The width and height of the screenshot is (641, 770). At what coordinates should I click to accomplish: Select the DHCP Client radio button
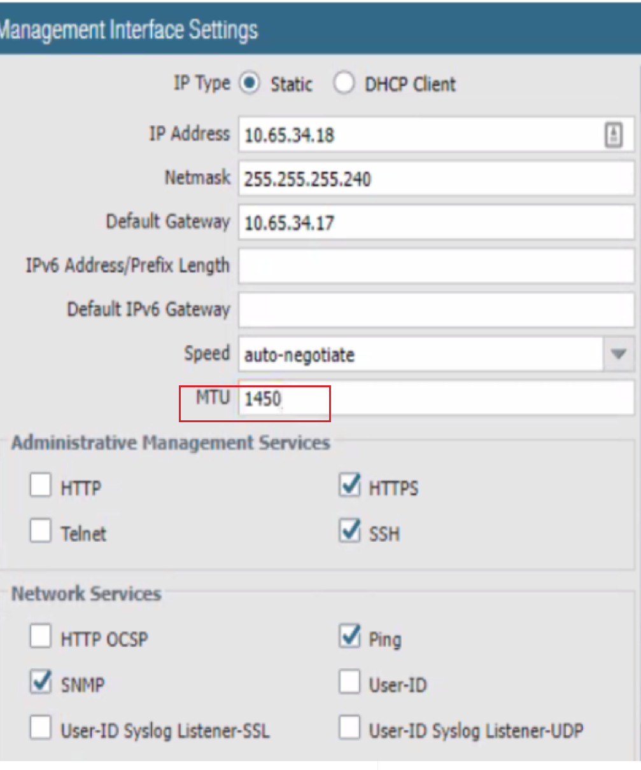pyautogui.click(x=344, y=84)
